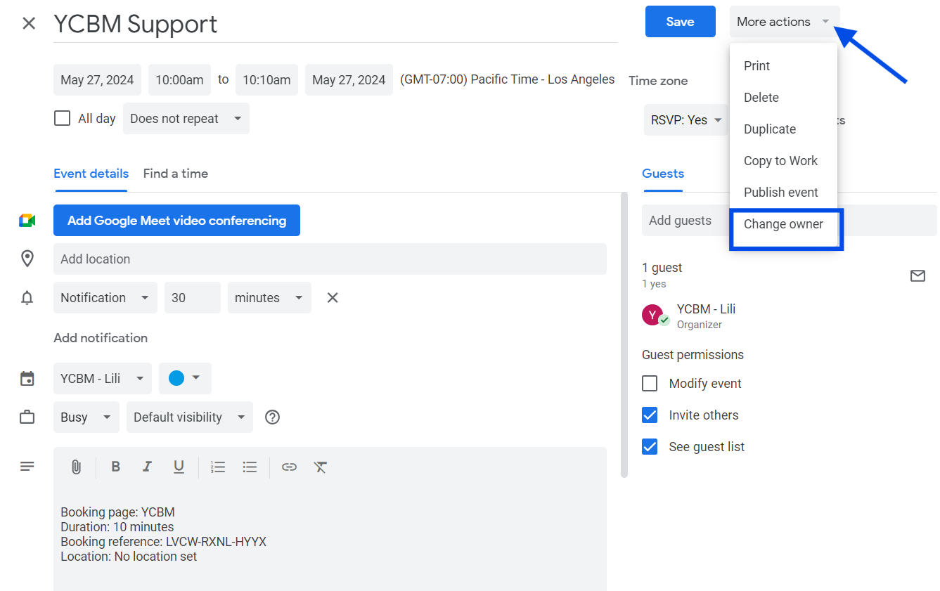This screenshot has width=940, height=591.
Task: Click the Google Meet logo icon
Action: pos(27,221)
